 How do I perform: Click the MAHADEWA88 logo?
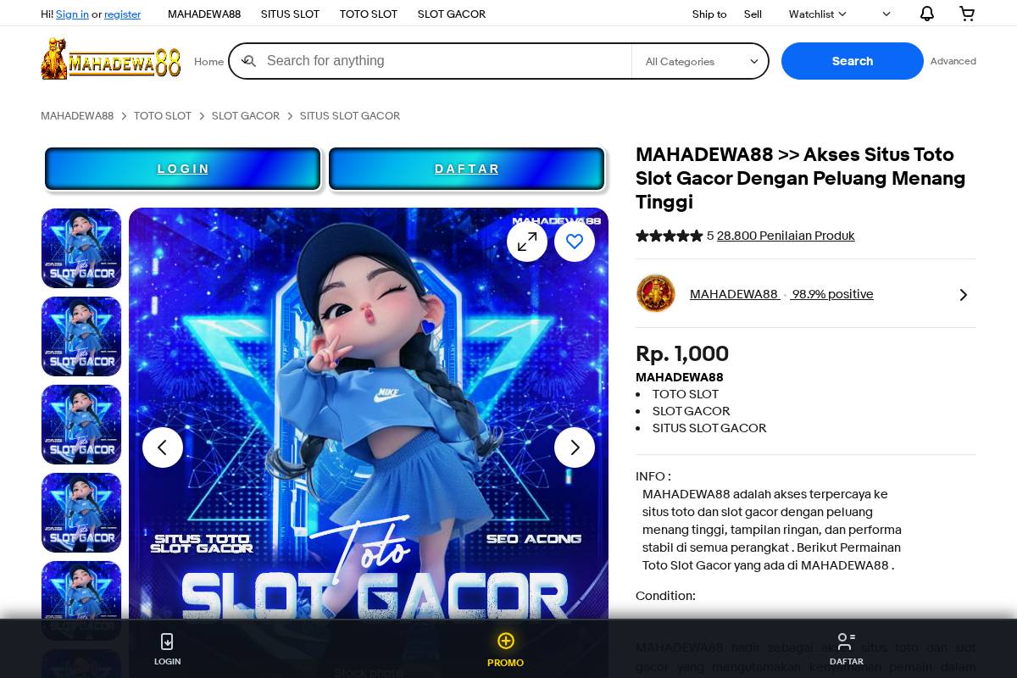pyautogui.click(x=111, y=59)
